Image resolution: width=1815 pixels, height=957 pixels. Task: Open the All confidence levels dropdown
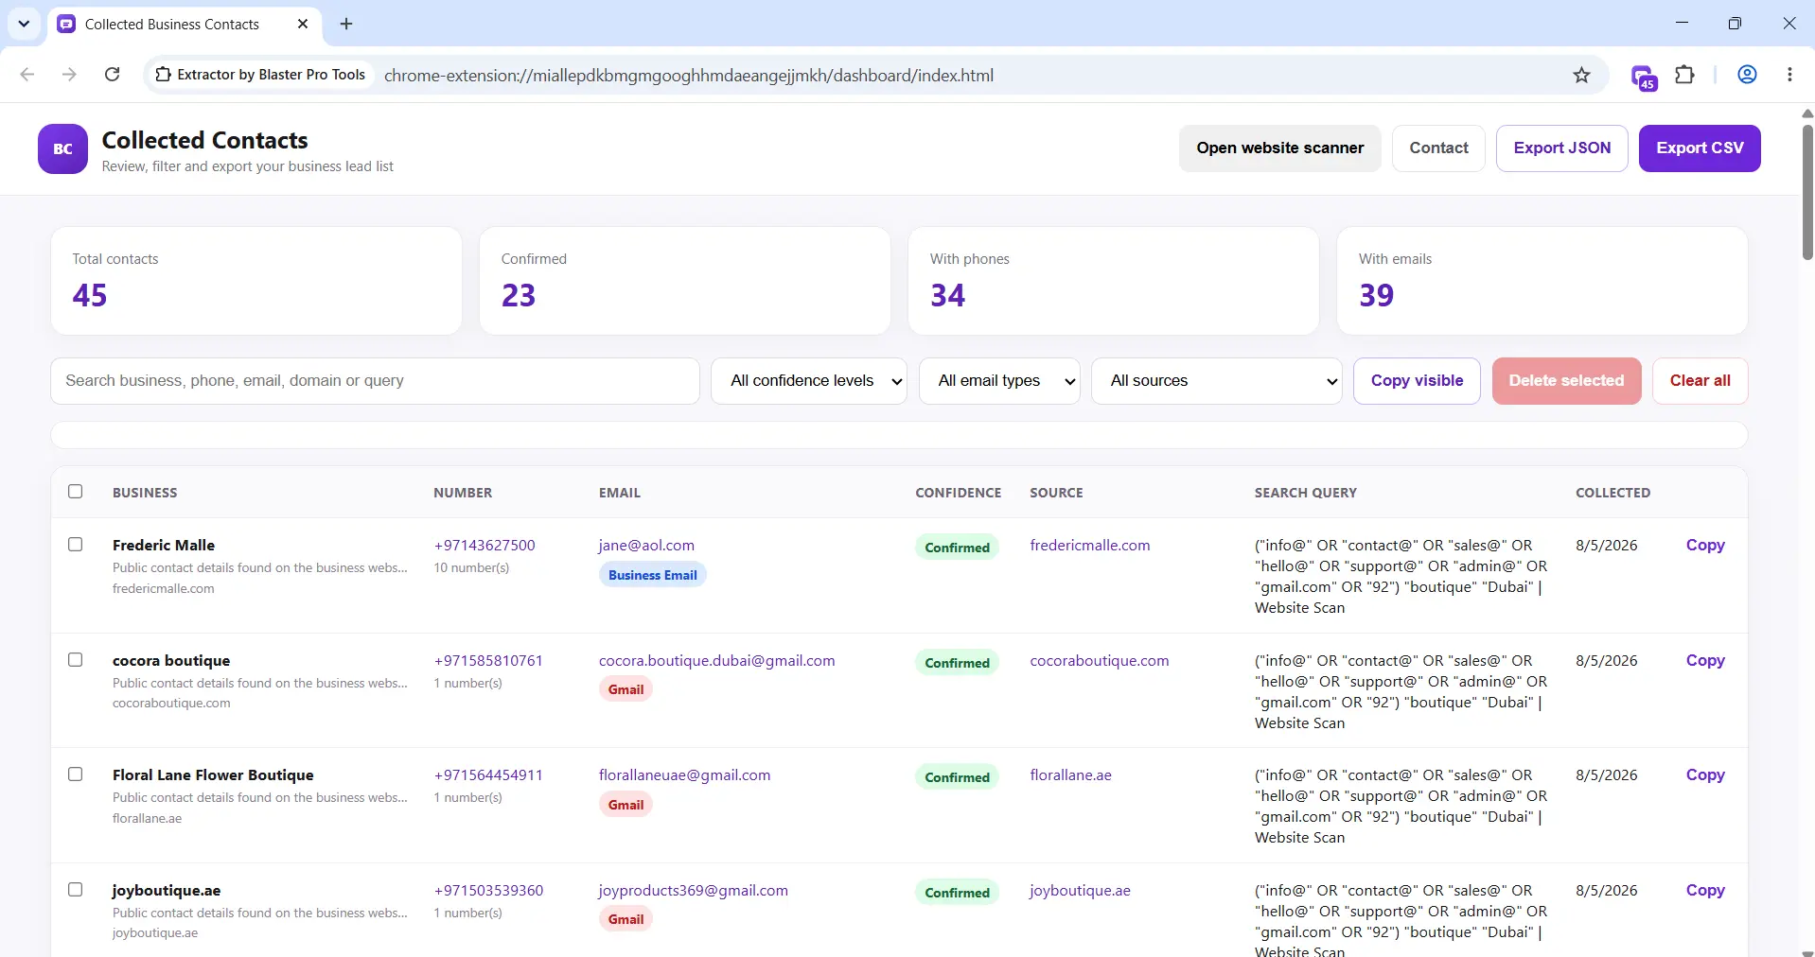[x=809, y=381]
